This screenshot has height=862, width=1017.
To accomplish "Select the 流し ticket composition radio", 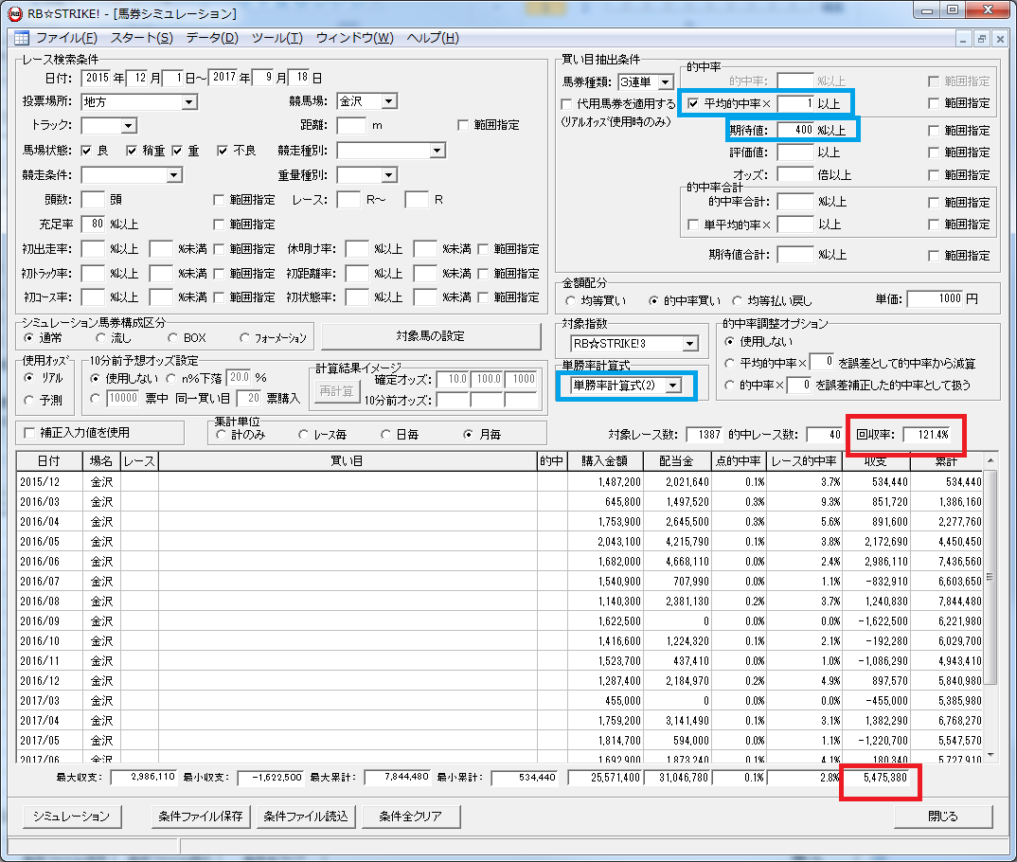I will (100, 338).
